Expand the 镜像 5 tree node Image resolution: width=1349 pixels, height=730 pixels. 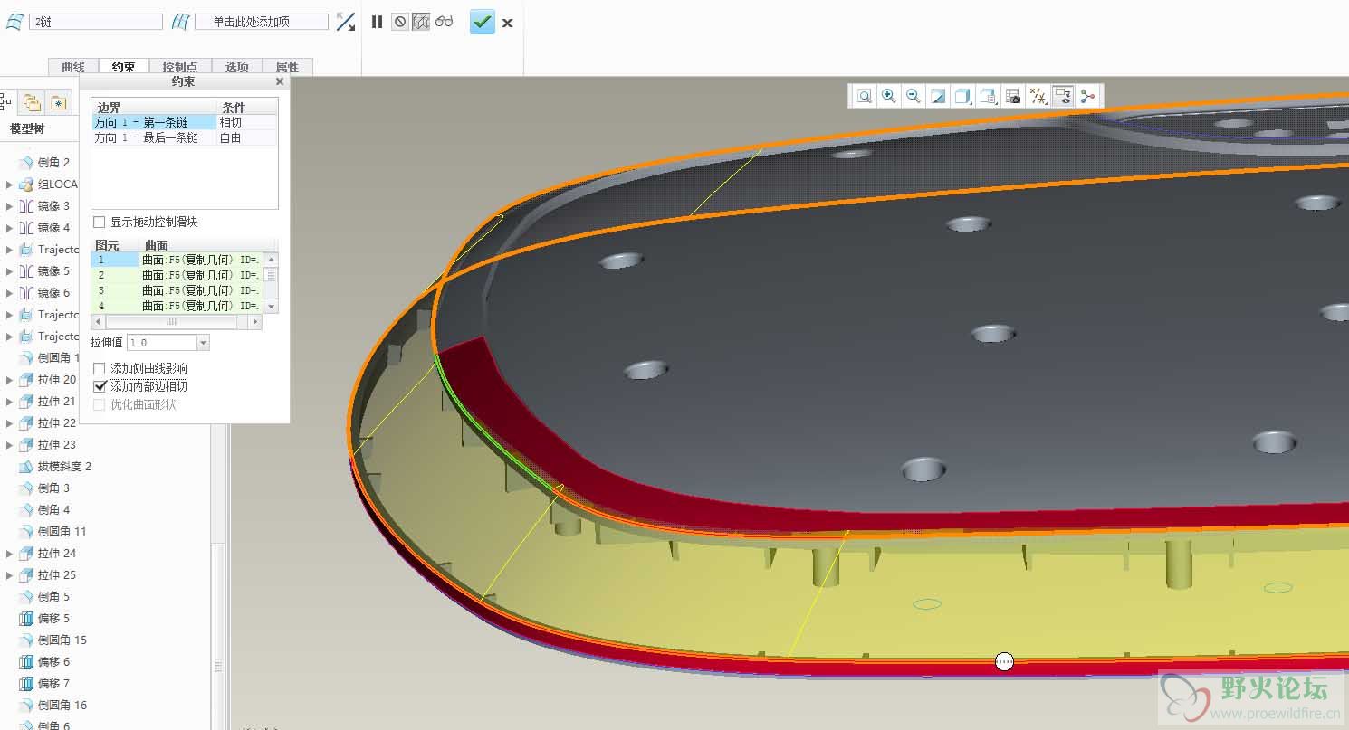click(x=9, y=271)
